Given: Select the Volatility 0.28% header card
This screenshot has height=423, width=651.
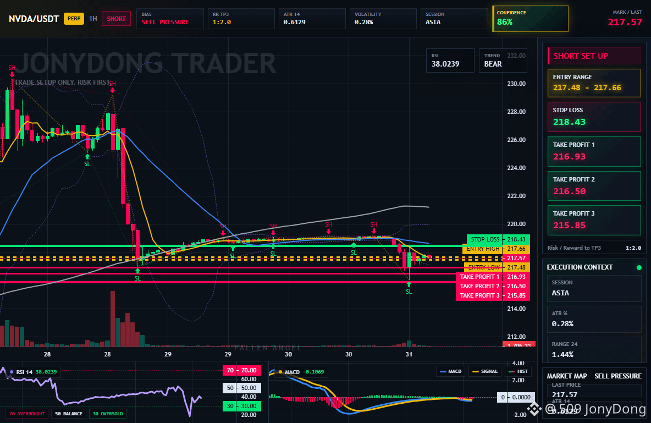Looking at the screenshot, I should (x=383, y=19).
